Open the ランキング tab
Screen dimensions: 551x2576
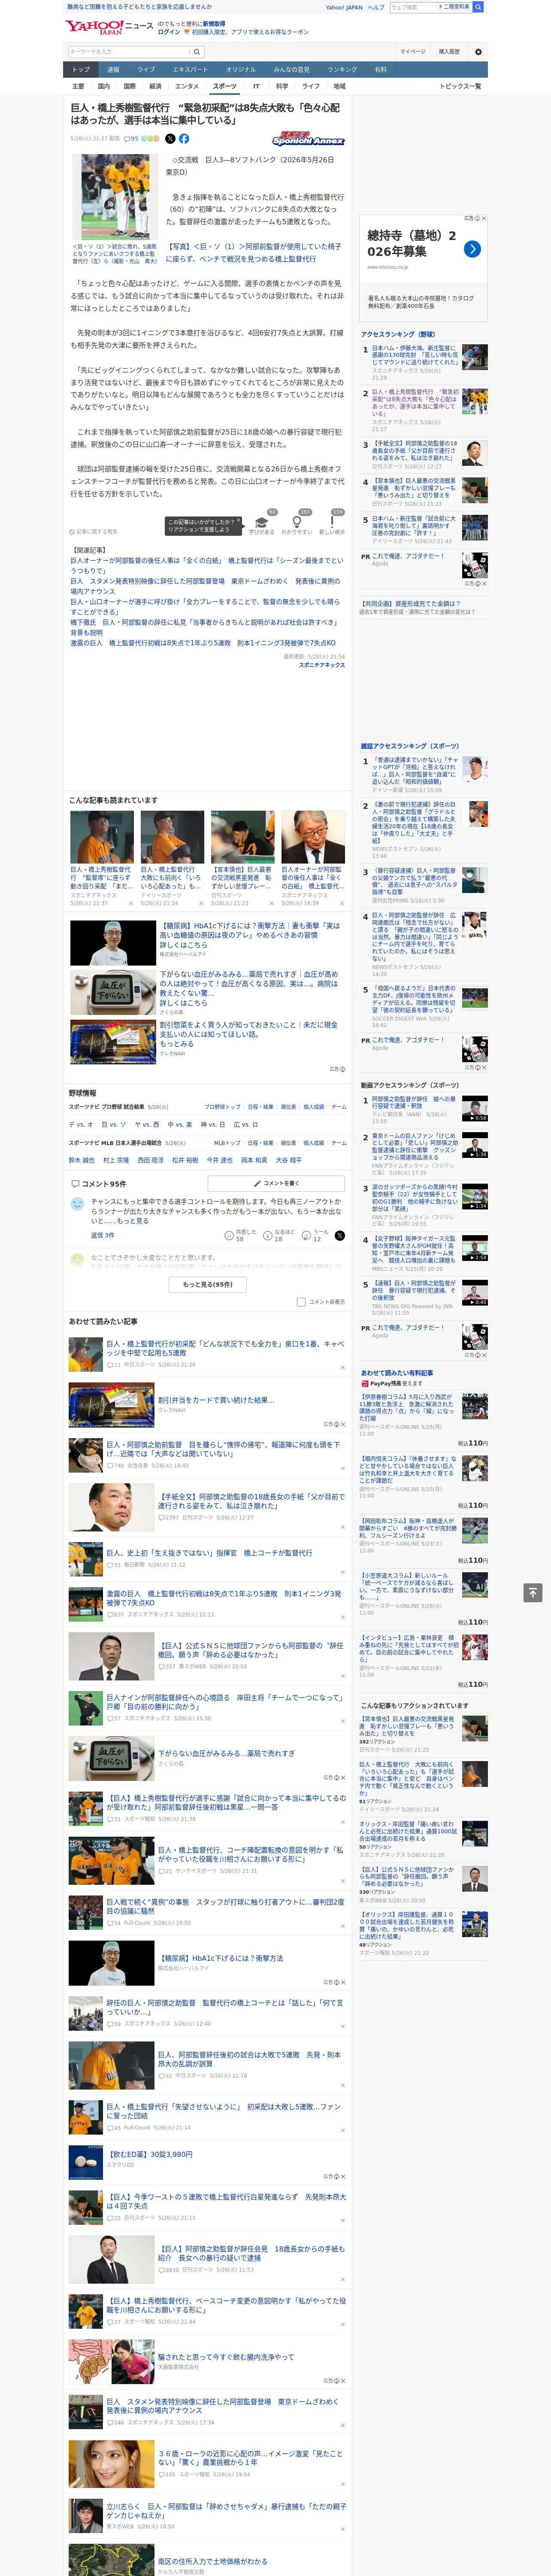342,69
